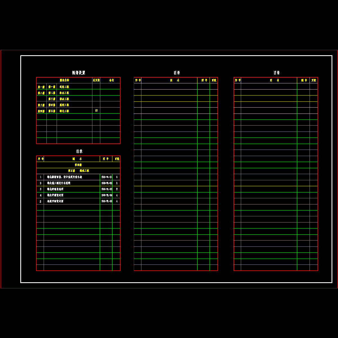Click the 图表名称 column header
This screenshot has width=338, height=338.
64,80
